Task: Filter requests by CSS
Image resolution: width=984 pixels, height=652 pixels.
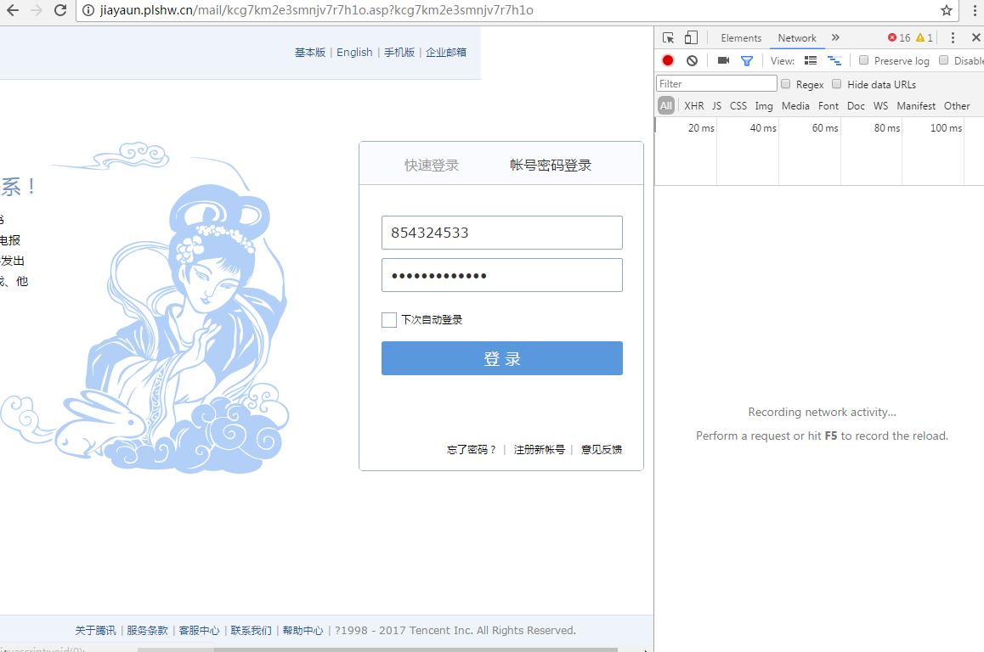Action: (x=738, y=106)
